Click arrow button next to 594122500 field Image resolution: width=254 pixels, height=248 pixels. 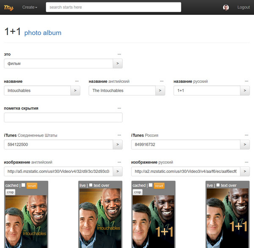coord(118,144)
